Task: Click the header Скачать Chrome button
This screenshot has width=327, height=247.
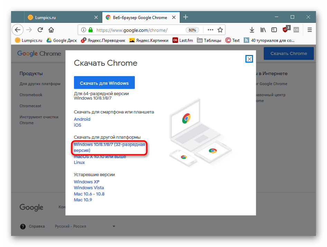Action: click(289, 54)
